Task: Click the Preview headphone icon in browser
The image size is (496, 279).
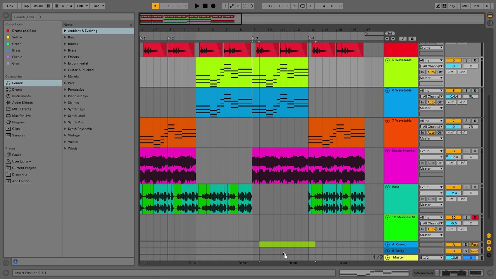Action: 15,262
